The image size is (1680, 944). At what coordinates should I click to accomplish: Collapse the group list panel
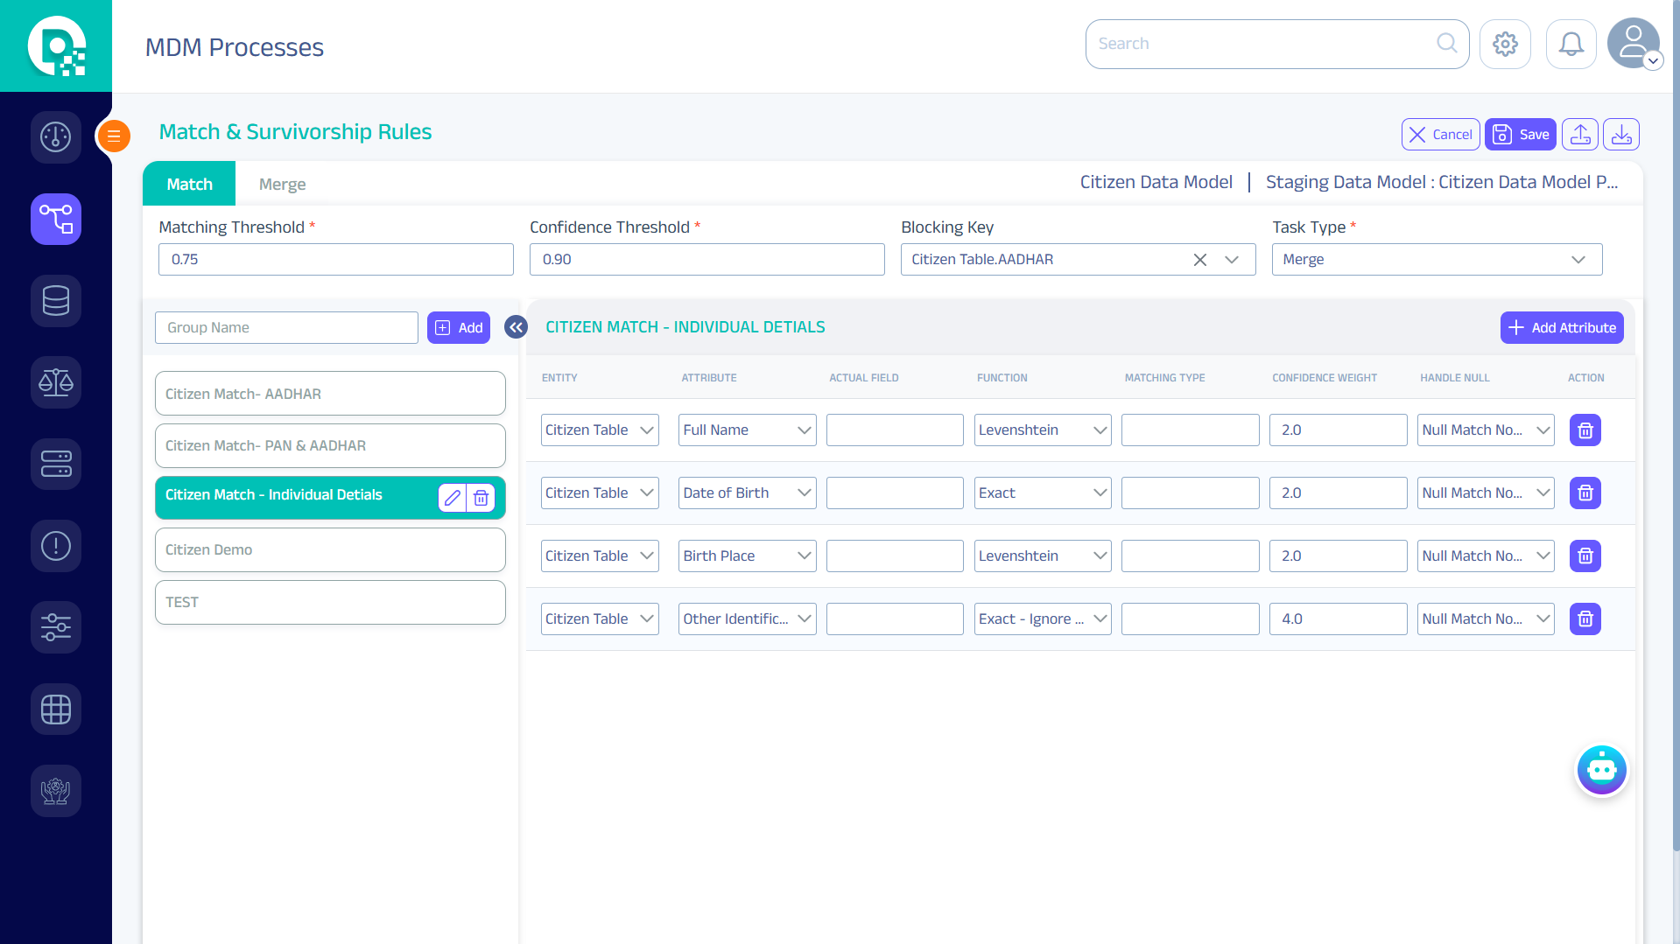pos(516,327)
